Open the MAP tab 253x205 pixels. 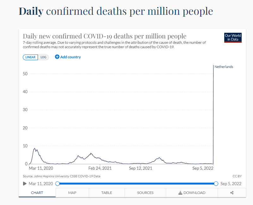(72, 193)
